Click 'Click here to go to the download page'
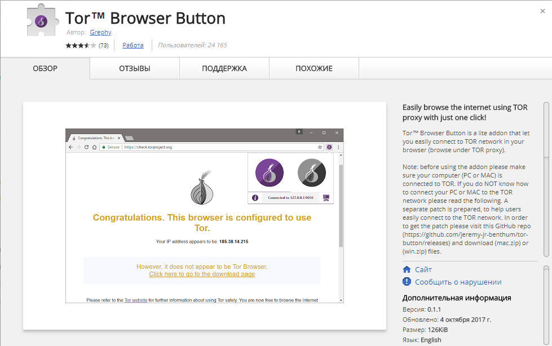The width and height of the screenshot is (552, 346). point(202,274)
